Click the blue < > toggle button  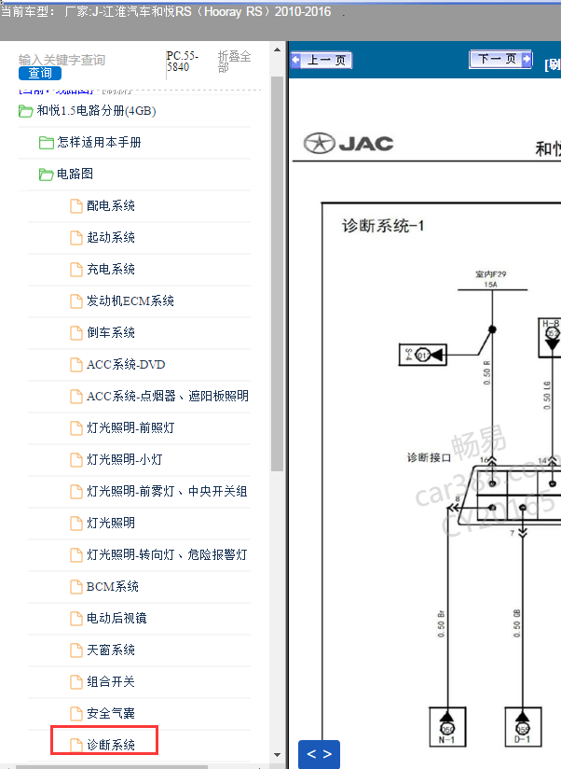pos(319,754)
